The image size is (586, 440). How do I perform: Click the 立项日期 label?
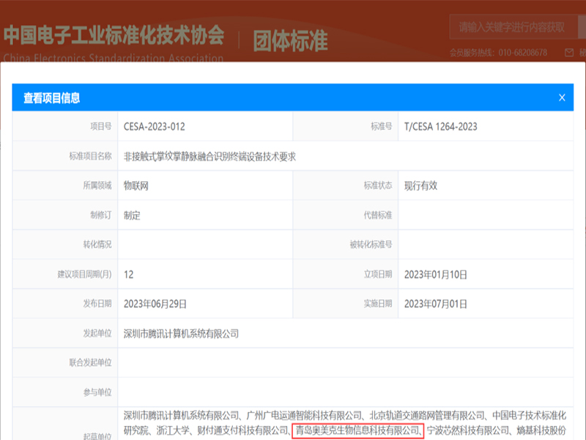pyautogui.click(x=378, y=274)
